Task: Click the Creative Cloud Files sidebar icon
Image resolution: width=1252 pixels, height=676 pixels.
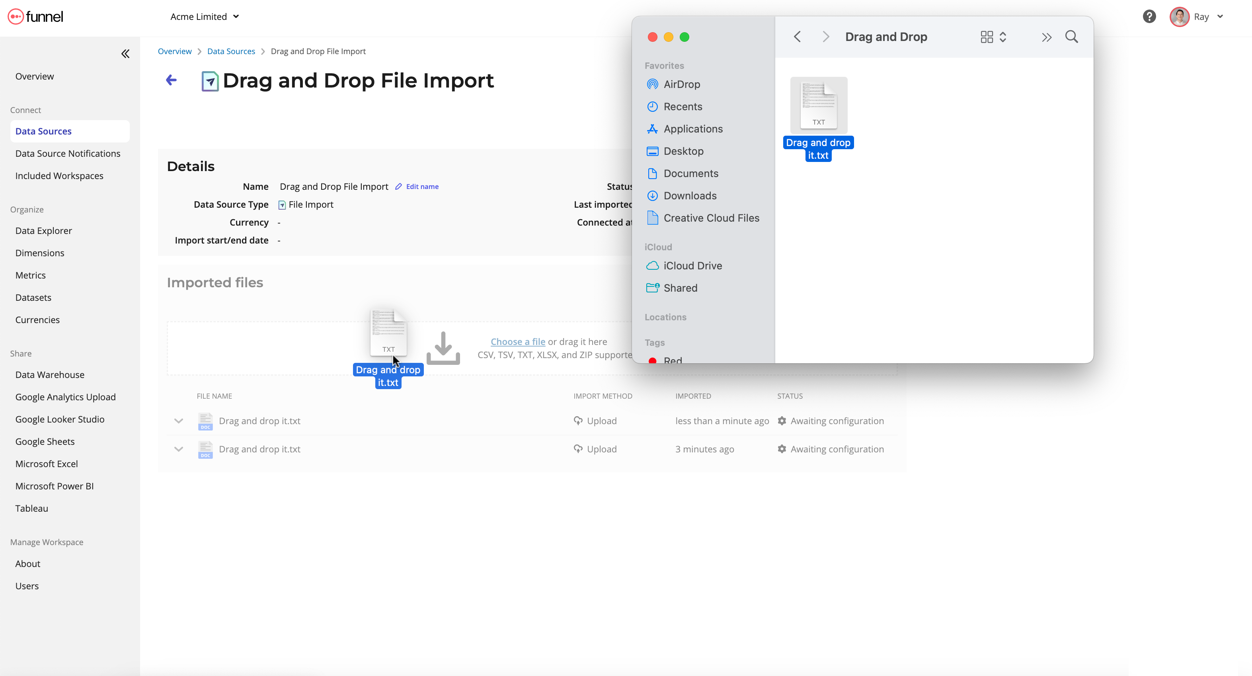Action: point(653,218)
